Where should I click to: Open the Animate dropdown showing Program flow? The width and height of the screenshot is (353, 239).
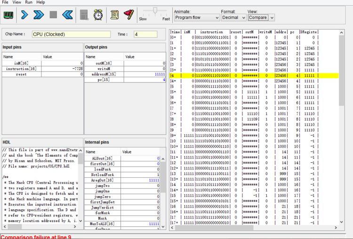(196, 17)
